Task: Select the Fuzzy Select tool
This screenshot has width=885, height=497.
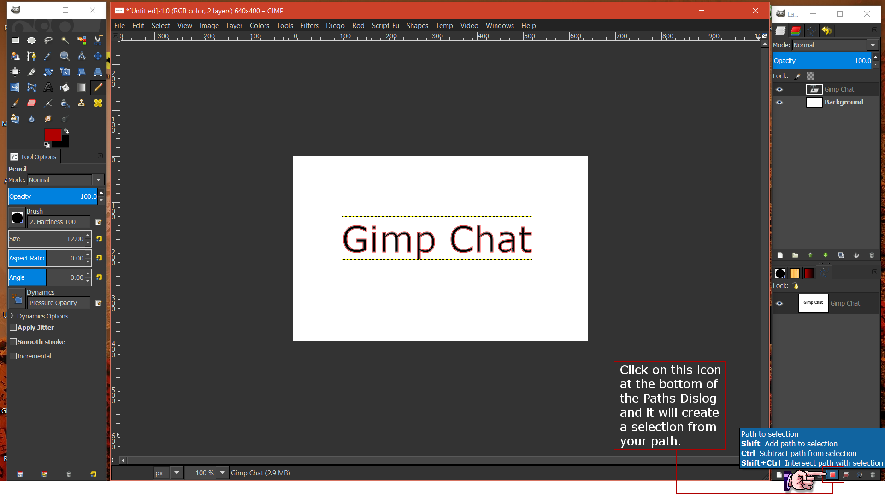Action: point(65,40)
